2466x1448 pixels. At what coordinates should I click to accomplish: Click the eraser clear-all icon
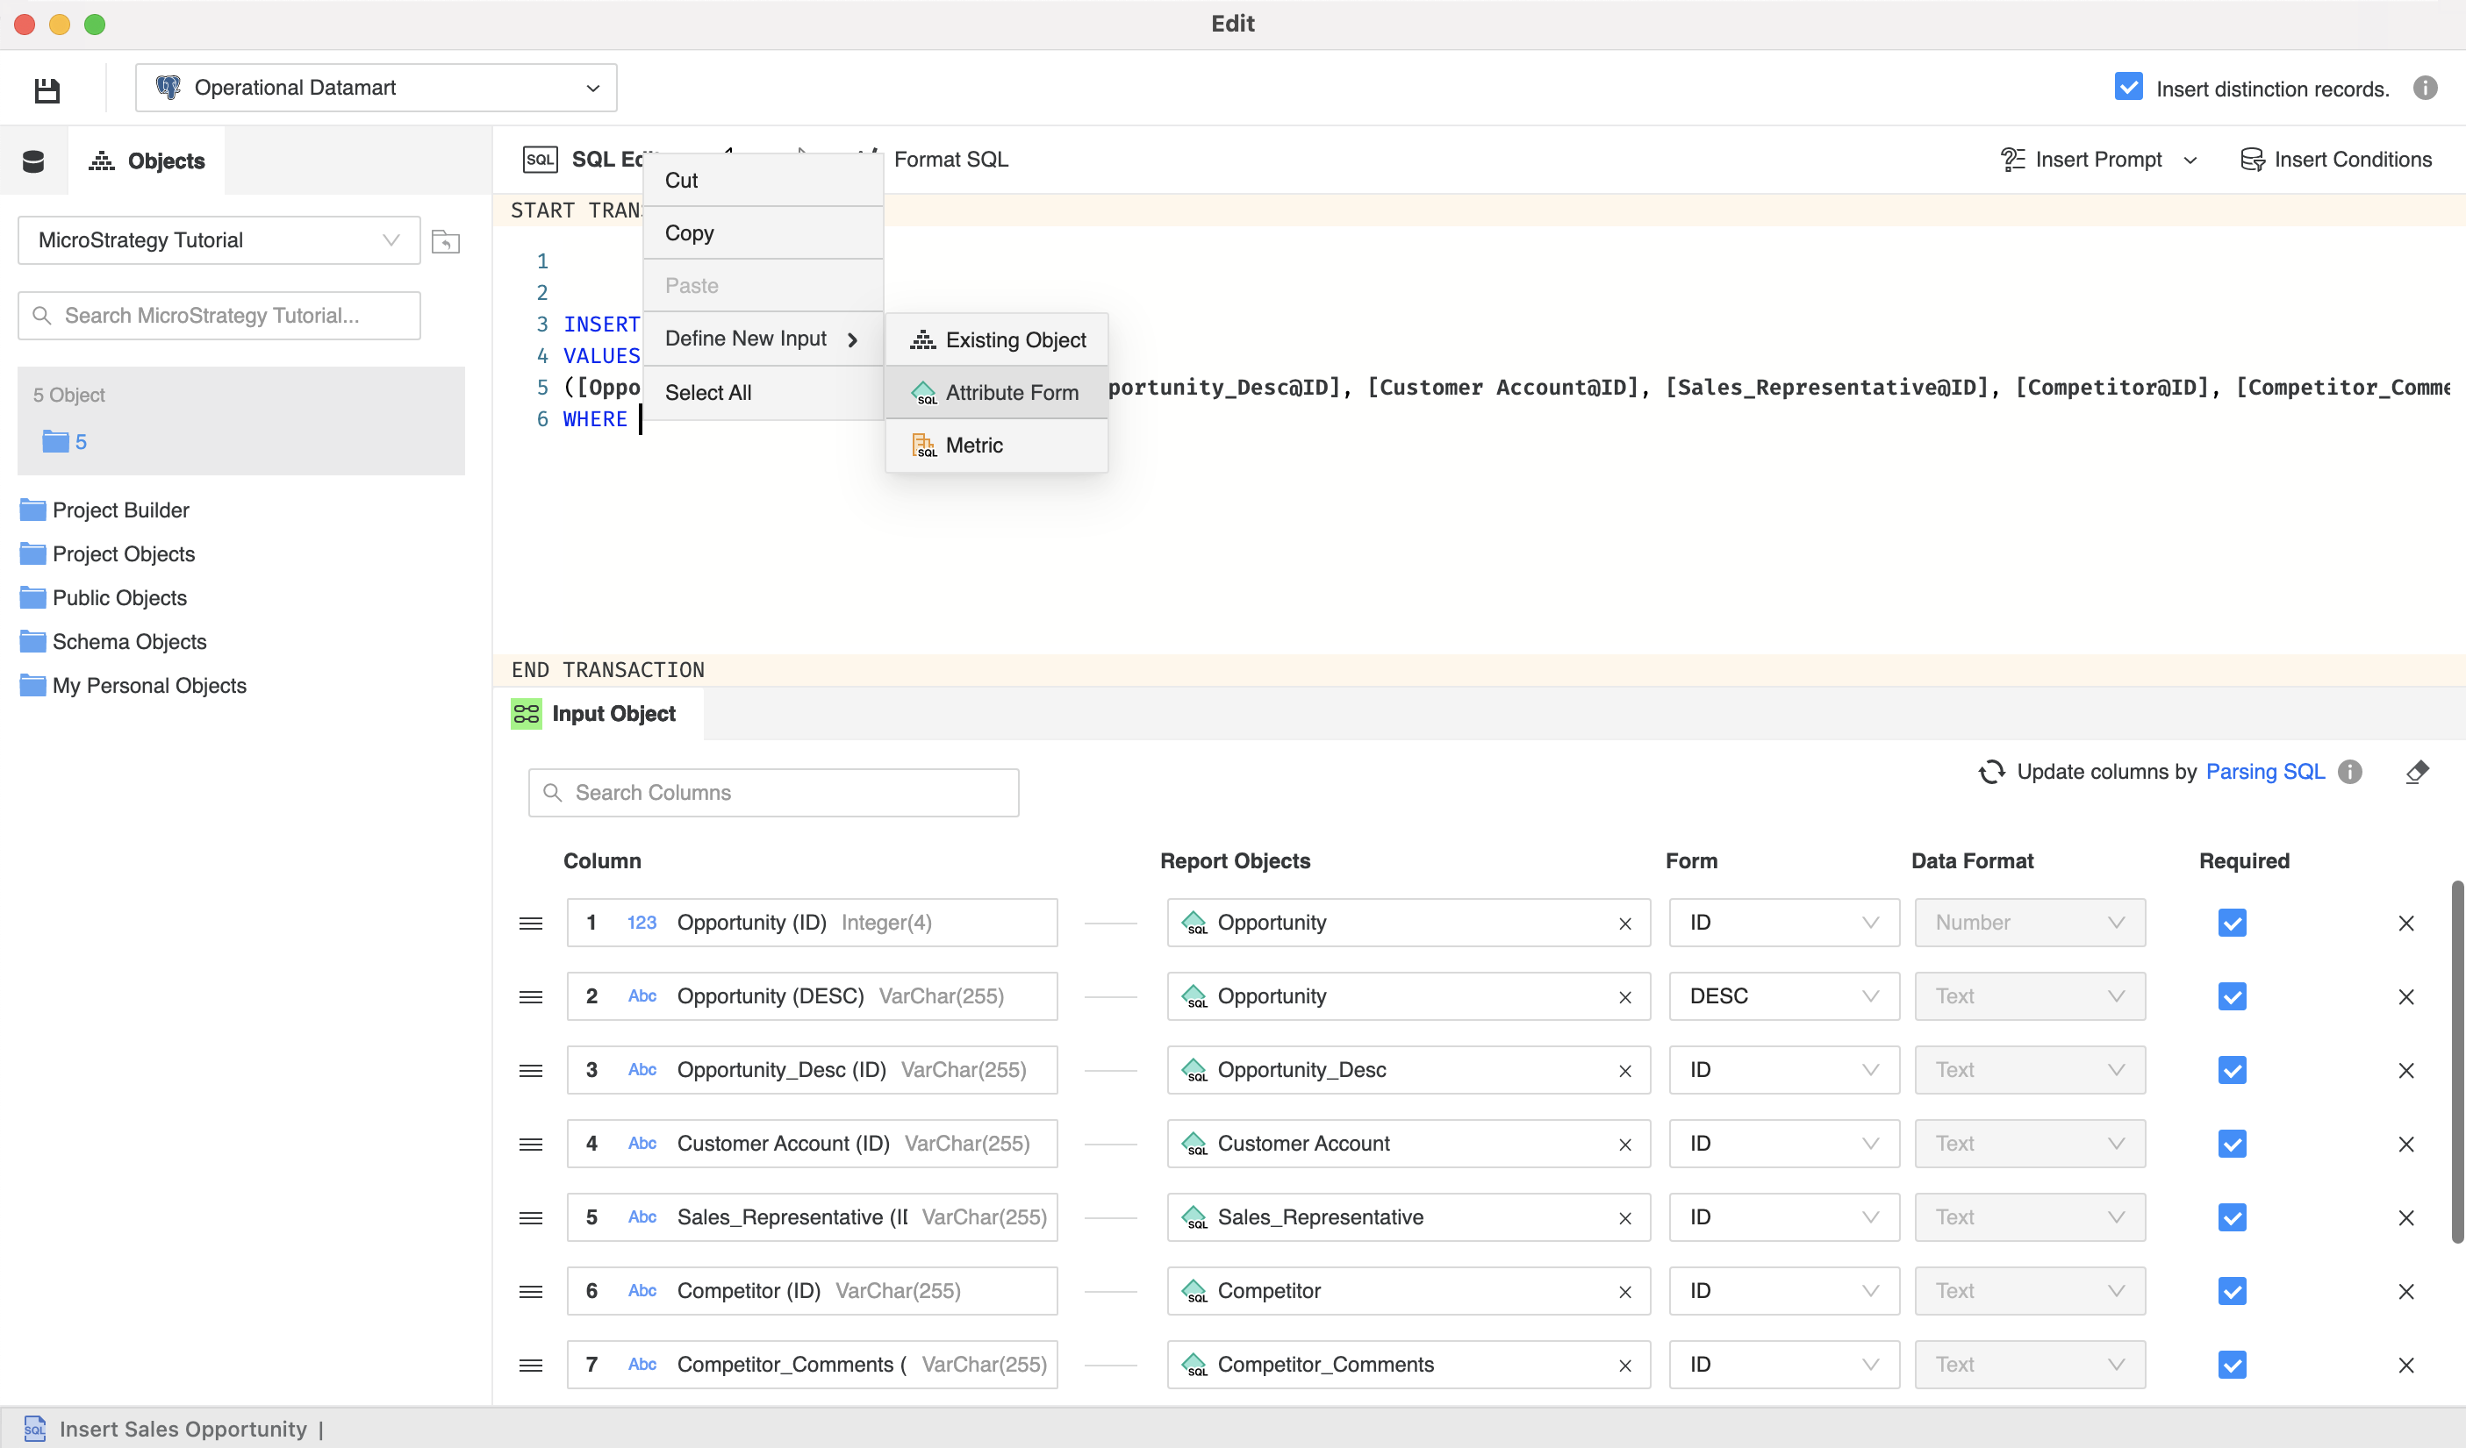(2416, 772)
